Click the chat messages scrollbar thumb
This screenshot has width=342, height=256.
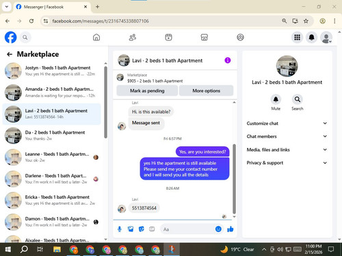[234, 179]
